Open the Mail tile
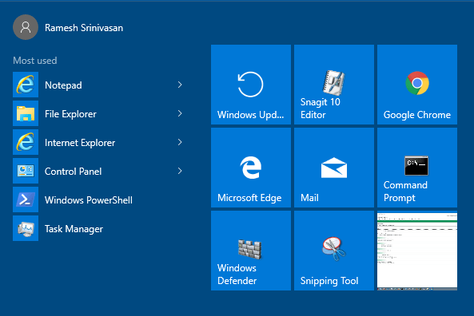Viewport: 474px width, 316px height. pos(334,168)
